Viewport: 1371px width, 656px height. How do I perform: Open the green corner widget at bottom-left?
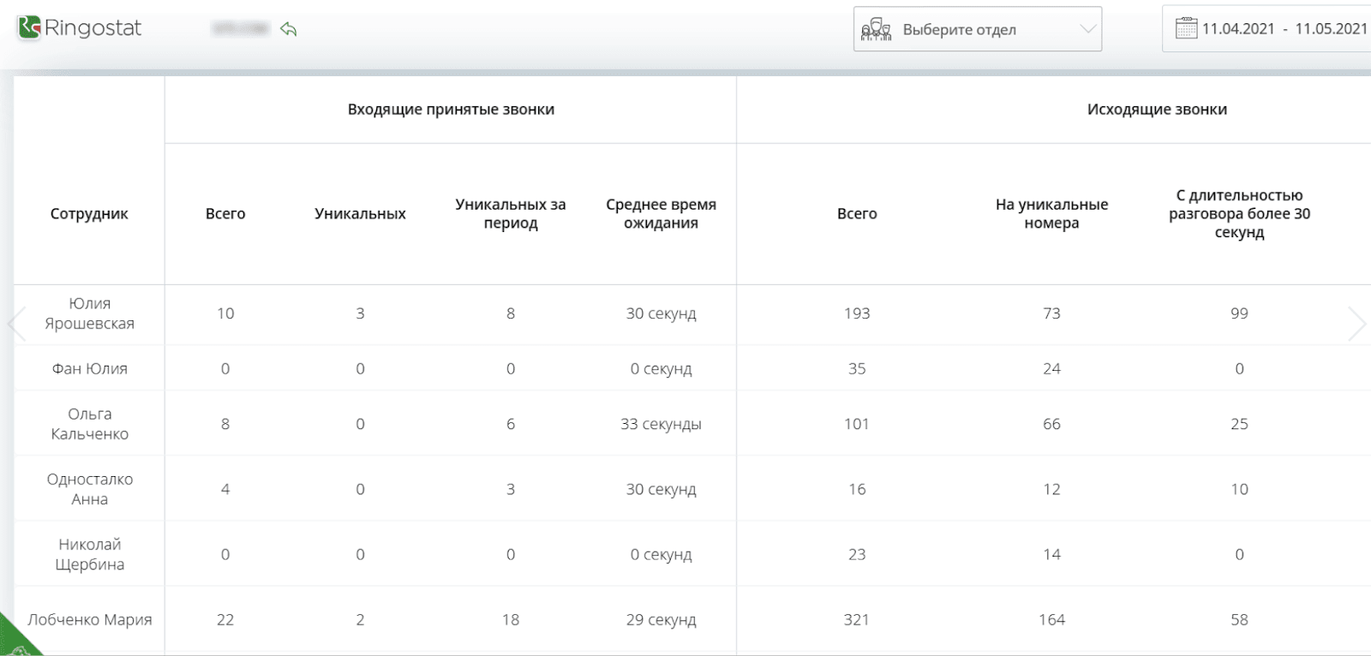pyautogui.click(x=15, y=642)
